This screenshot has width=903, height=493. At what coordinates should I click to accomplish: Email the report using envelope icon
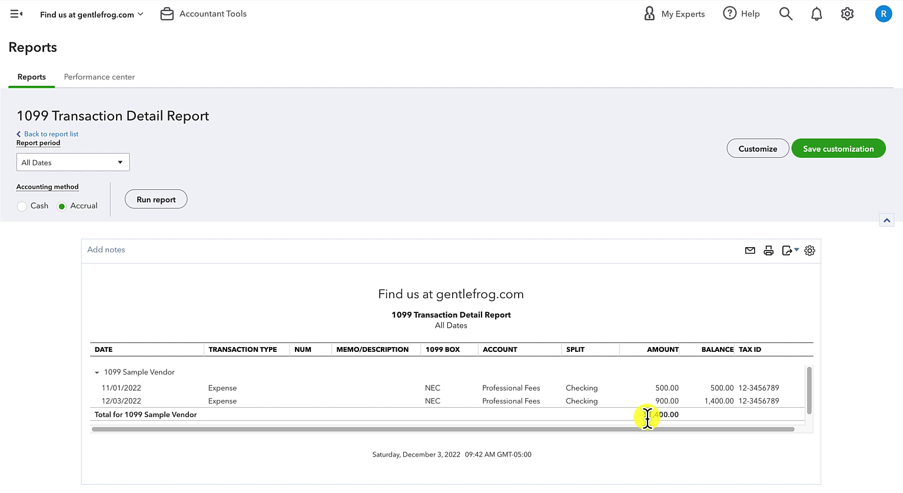click(750, 251)
